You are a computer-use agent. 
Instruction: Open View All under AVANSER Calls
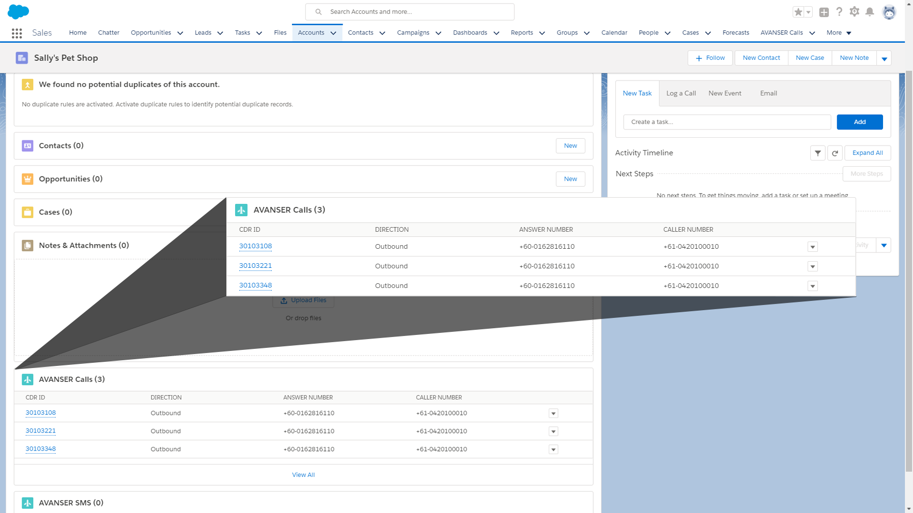click(303, 474)
